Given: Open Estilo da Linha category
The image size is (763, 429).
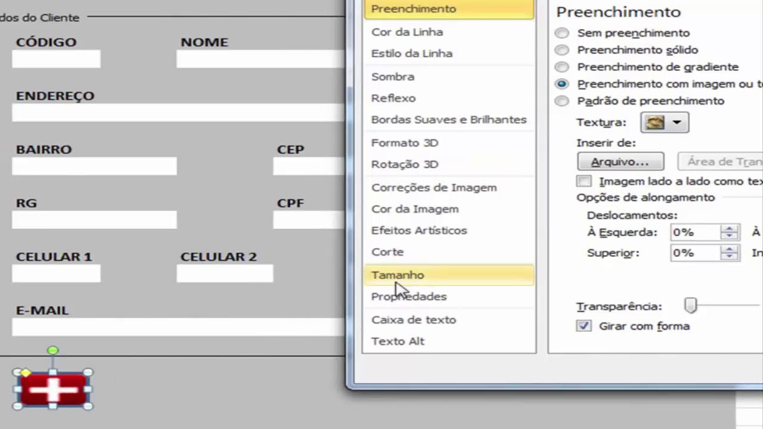Looking at the screenshot, I should [449, 54].
